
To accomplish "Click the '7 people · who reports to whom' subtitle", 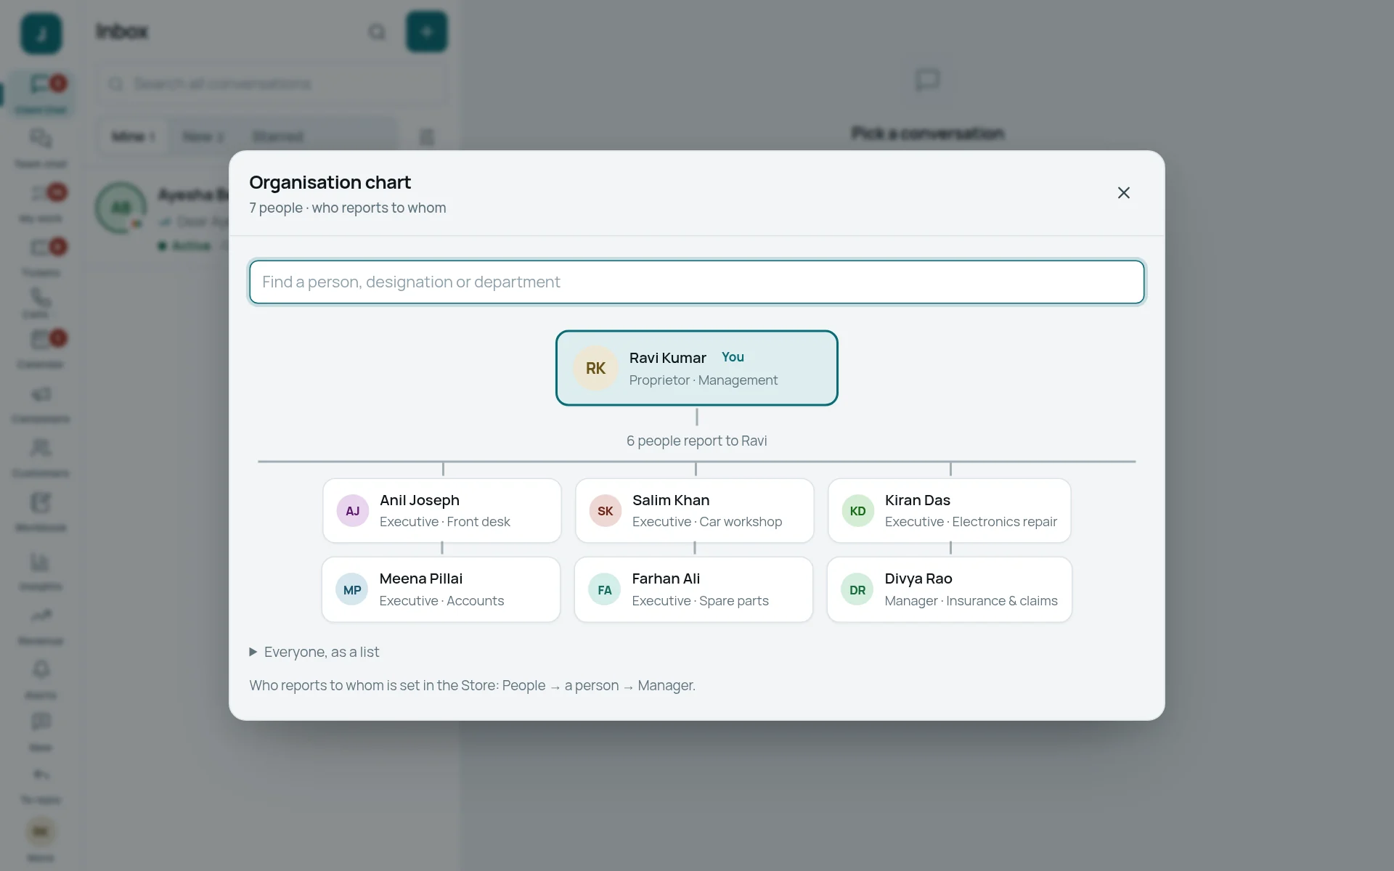I will [x=348, y=208].
